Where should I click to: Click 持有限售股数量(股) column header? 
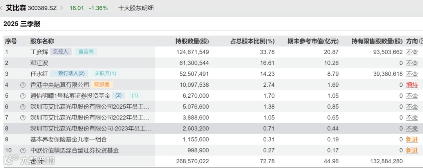tap(377, 41)
